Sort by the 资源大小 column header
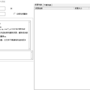This screenshot has width=90, height=90. (x=81, y=8)
